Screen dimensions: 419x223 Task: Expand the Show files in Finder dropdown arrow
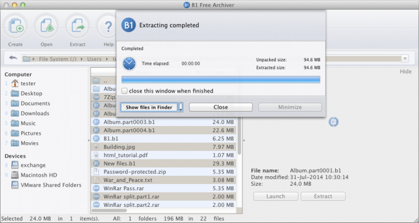point(180,107)
